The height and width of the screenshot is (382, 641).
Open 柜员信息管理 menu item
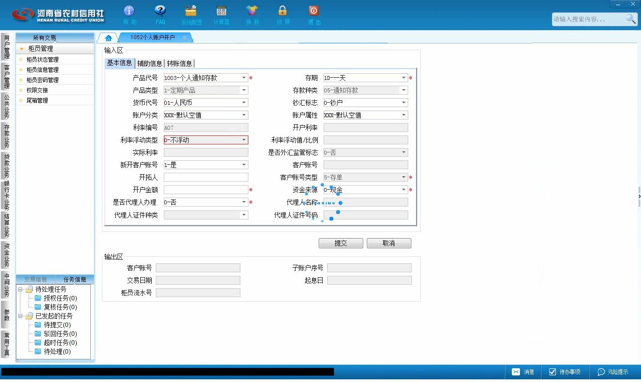pyautogui.click(x=42, y=70)
